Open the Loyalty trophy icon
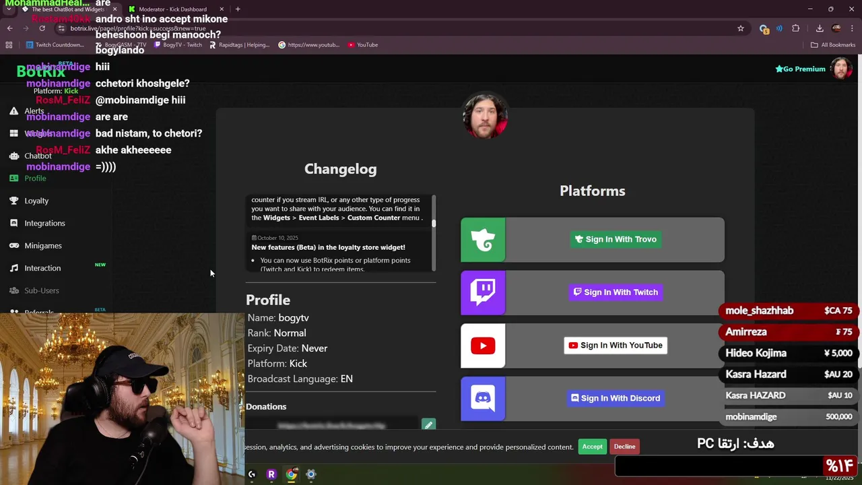The width and height of the screenshot is (862, 485). [x=13, y=201]
